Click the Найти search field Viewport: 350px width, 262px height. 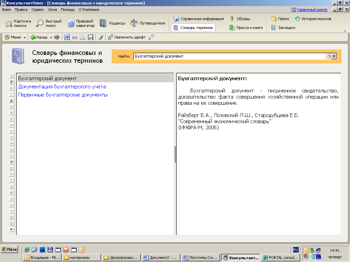pos(229,56)
